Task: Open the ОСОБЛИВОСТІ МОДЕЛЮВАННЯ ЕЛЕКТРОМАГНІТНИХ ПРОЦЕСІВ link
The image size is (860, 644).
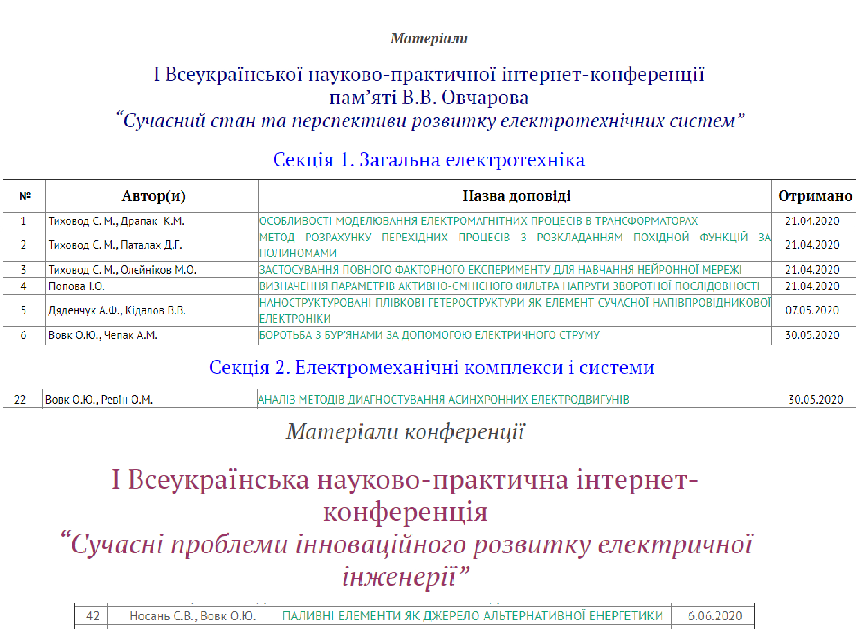Action: point(478,221)
